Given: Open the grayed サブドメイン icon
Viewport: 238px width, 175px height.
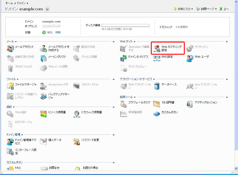Looking at the screenshot, I should (x=190, y=48).
